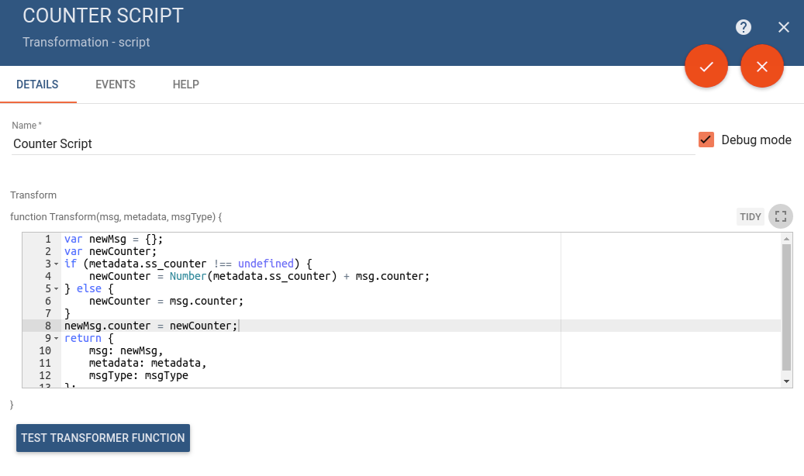
Task: Close the Counter Script dialog
Action: click(x=784, y=27)
